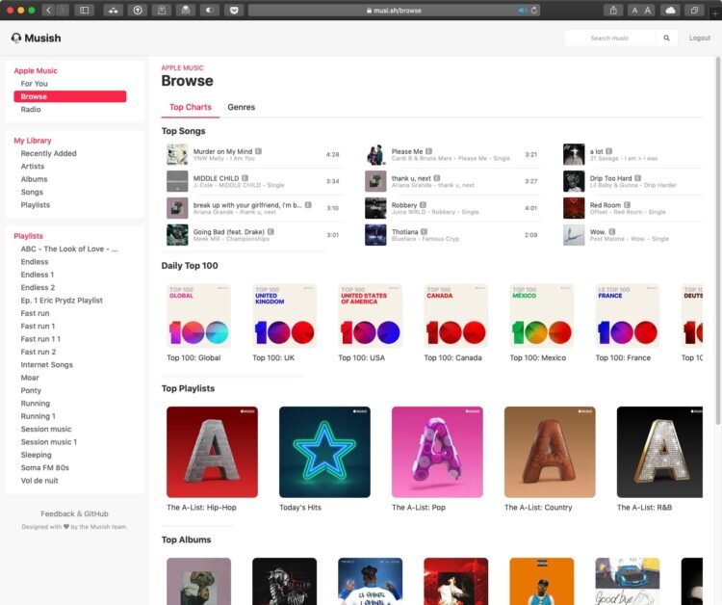Image resolution: width=722 pixels, height=605 pixels.
Task: Open Playlists in My Library
Action: coord(36,205)
